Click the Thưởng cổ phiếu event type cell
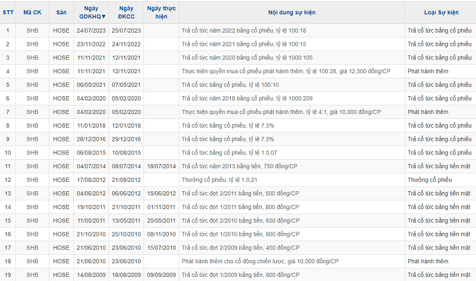Image resolution: width=476 pixels, height=281 pixels. [x=430, y=180]
